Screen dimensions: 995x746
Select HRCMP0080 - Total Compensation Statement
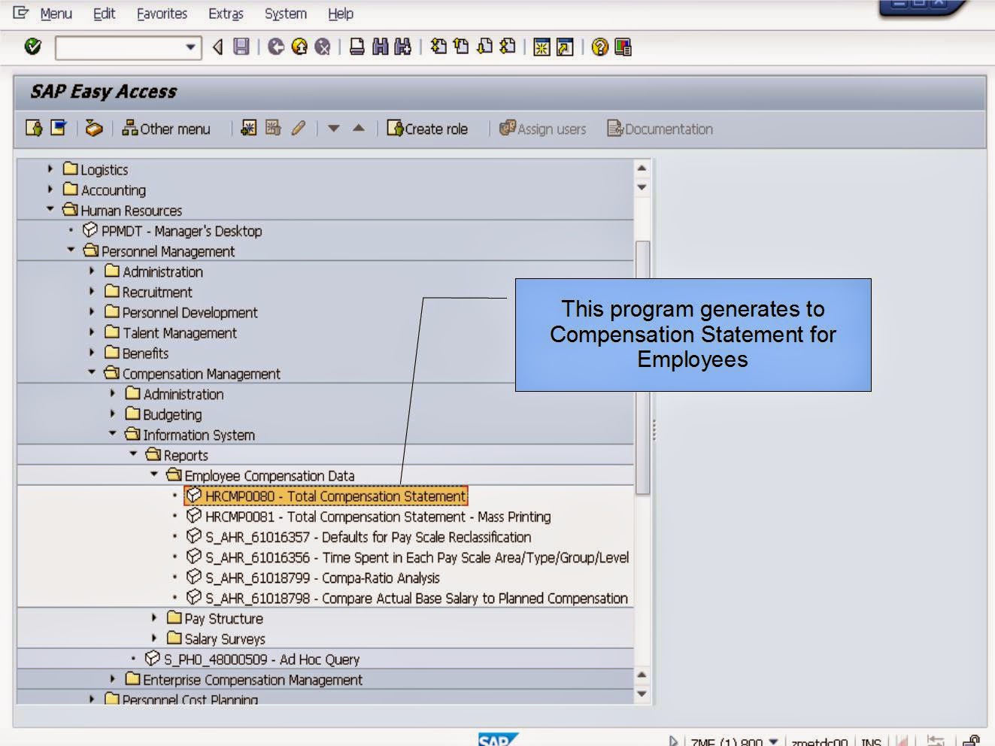click(x=323, y=496)
